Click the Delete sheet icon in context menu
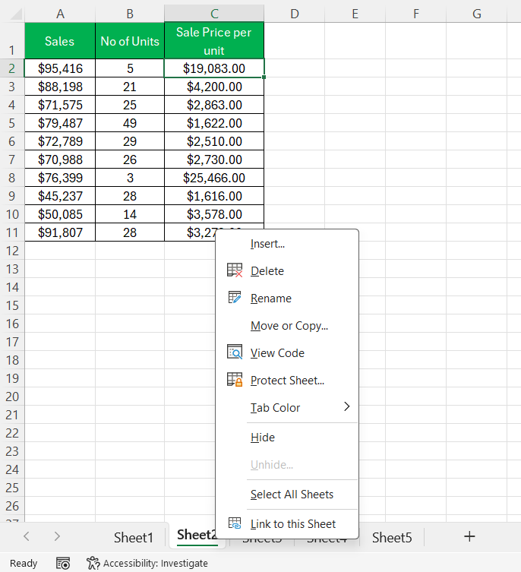Image resolution: width=521 pixels, height=572 pixels. (x=235, y=270)
